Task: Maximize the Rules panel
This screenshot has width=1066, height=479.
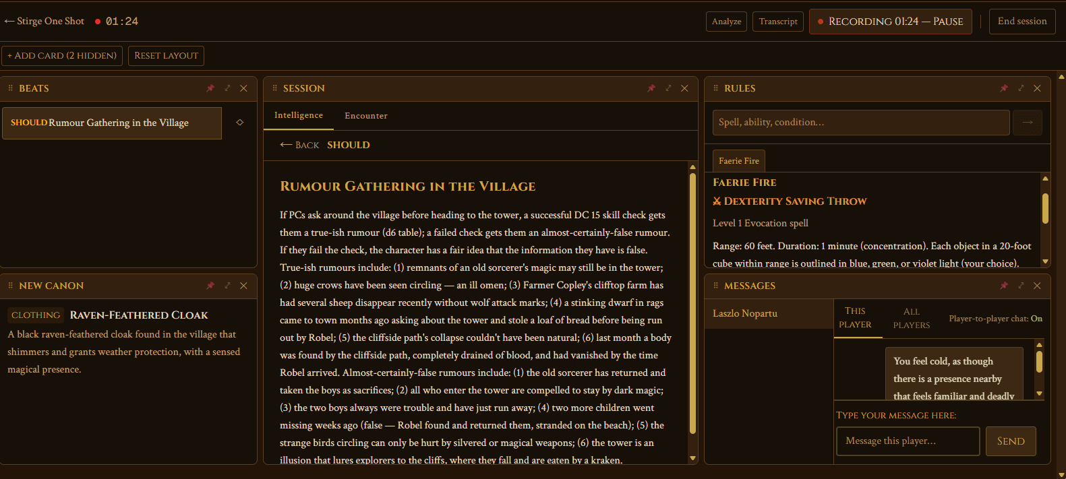Action: pyautogui.click(x=1021, y=88)
